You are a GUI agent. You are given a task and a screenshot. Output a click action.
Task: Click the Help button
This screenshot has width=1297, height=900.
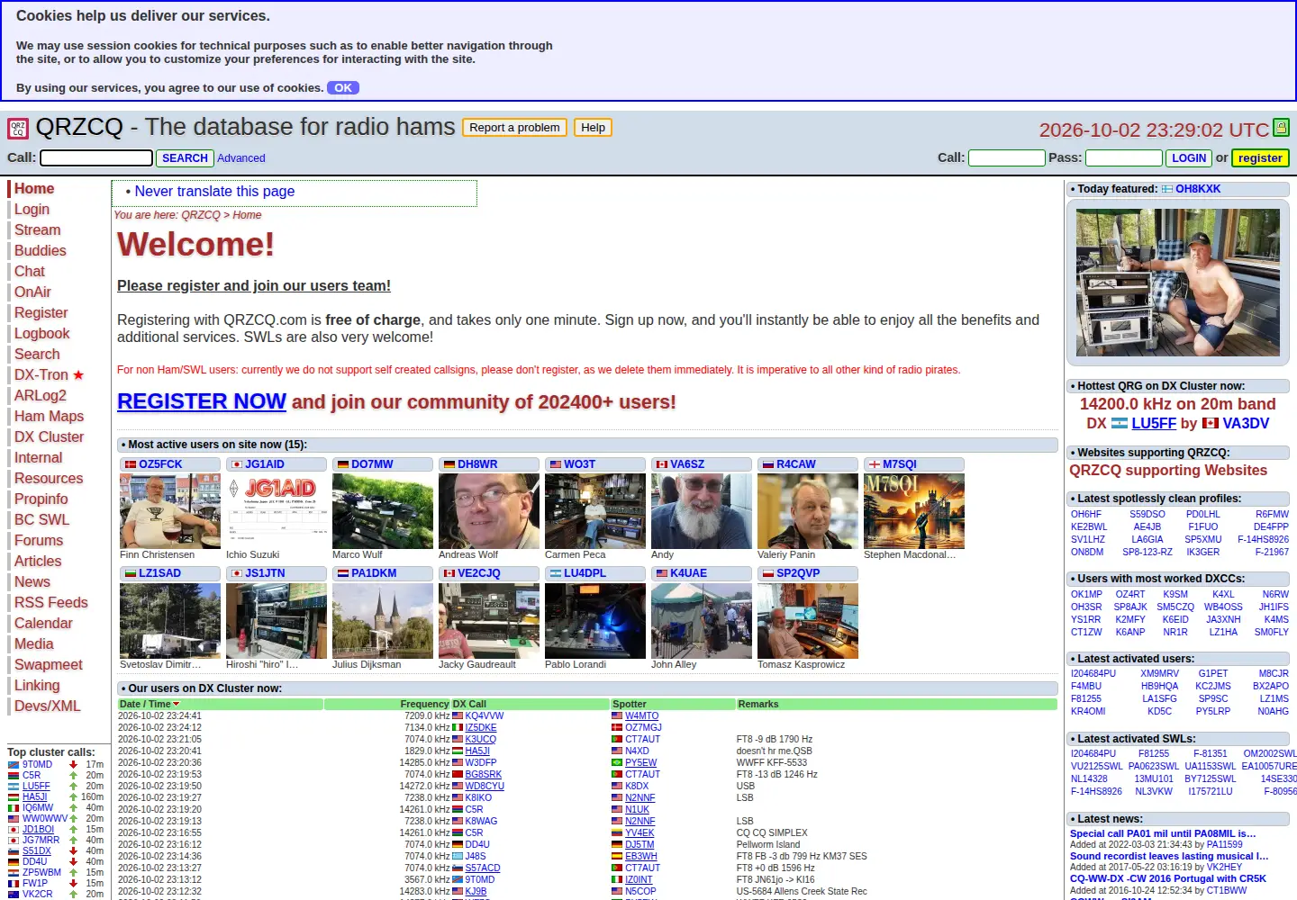point(593,128)
